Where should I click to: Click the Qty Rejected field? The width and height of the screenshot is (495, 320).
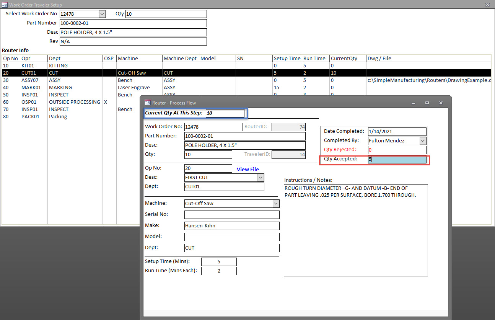pyautogui.click(x=397, y=149)
